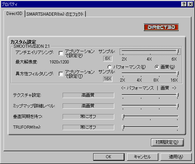Viewport: 195px width, 164px height.
Task: Click the カスタム設定 heading text
Action: tap(23, 42)
